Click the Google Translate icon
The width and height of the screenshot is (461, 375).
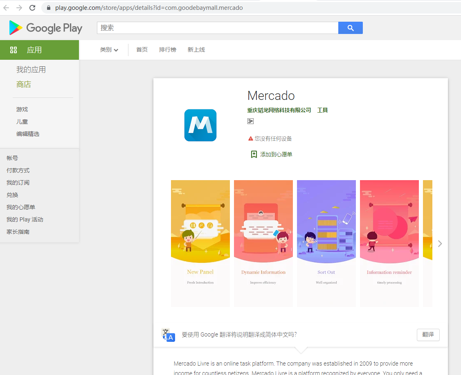169,335
